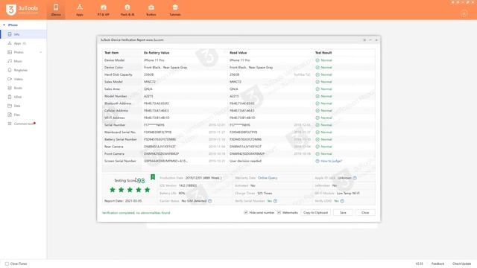The width and height of the screenshot is (477, 268).
Task: Click Check Update in the status bar
Action: 461,264
